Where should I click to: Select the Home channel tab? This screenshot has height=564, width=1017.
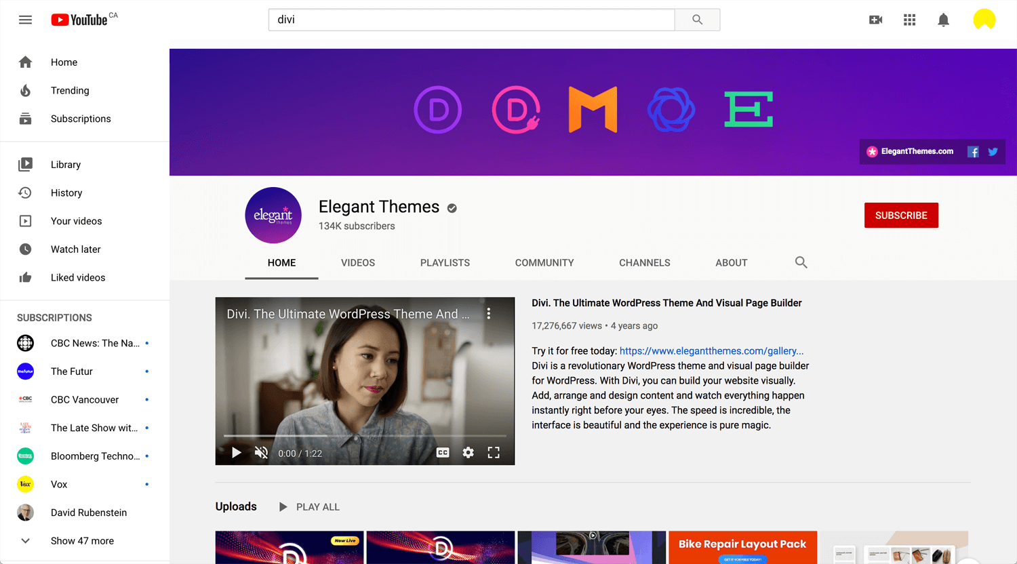click(281, 263)
